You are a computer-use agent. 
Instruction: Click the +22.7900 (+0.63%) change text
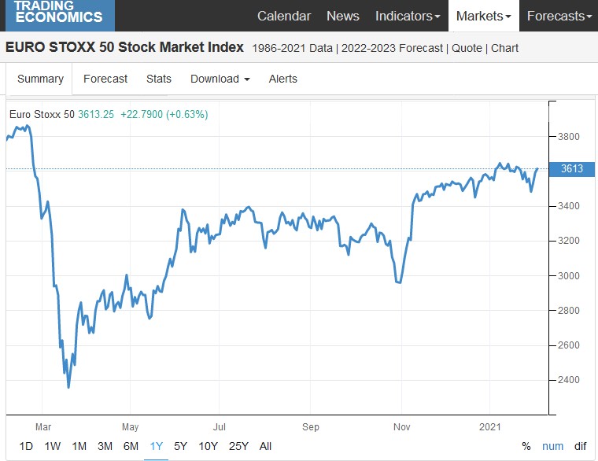(x=164, y=114)
